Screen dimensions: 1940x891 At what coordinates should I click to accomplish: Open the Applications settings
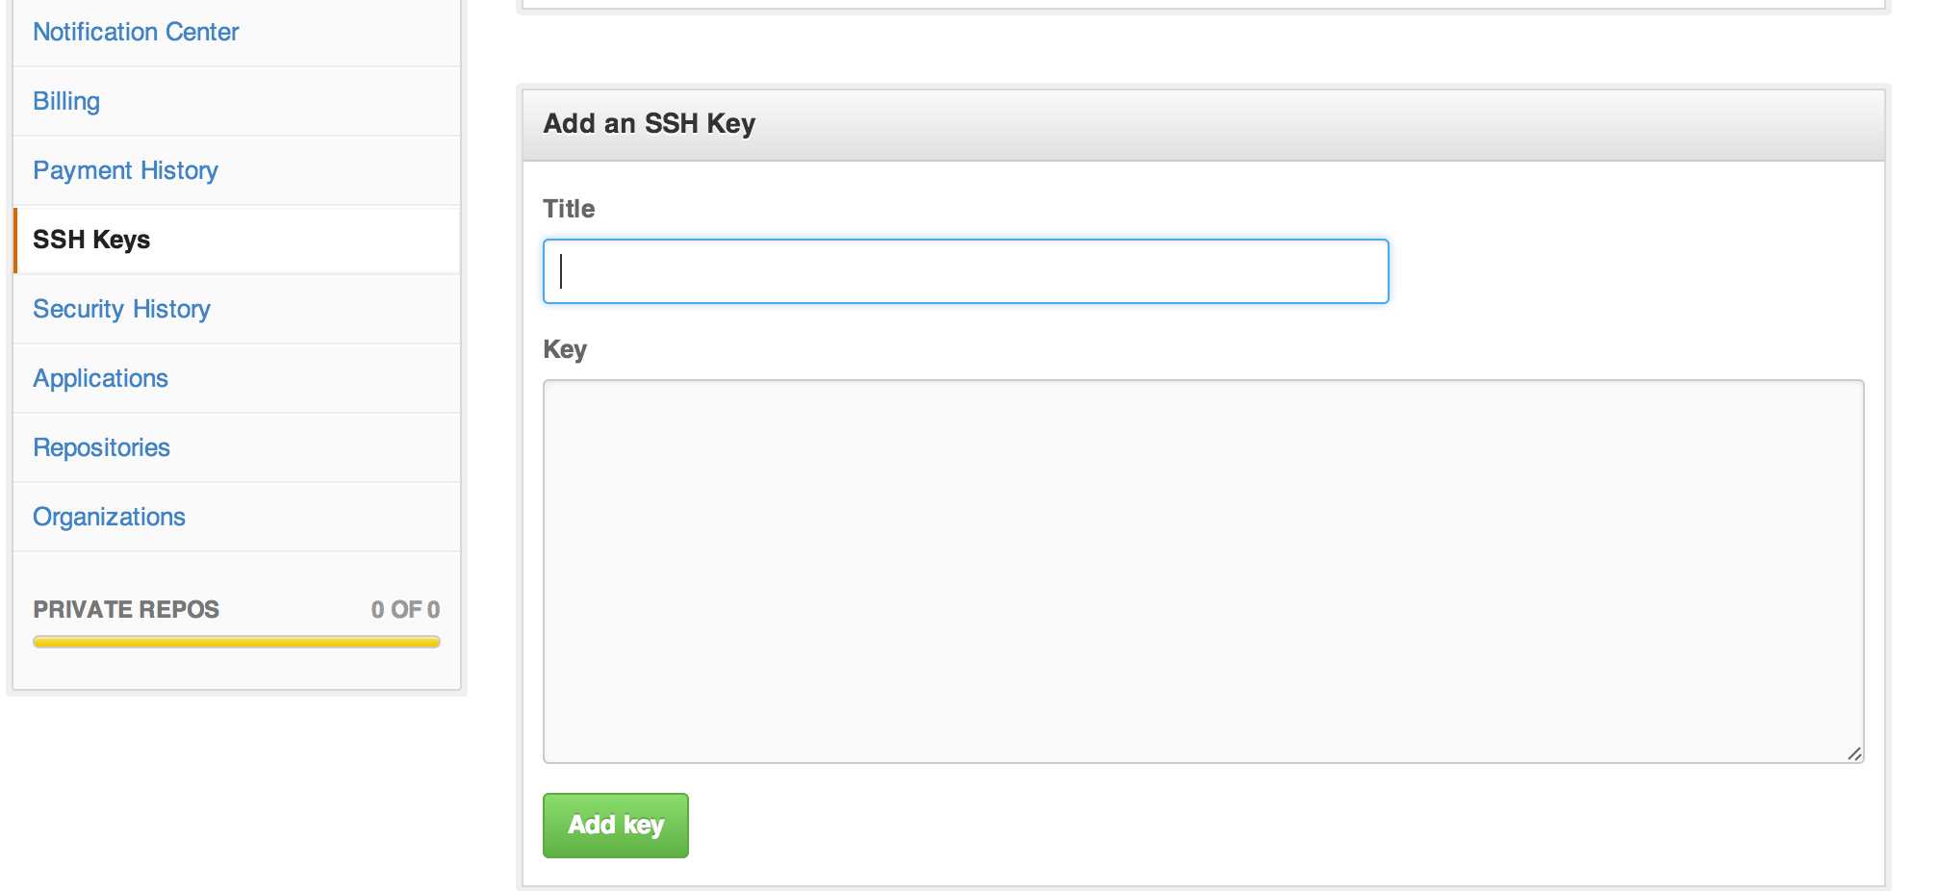tap(100, 378)
